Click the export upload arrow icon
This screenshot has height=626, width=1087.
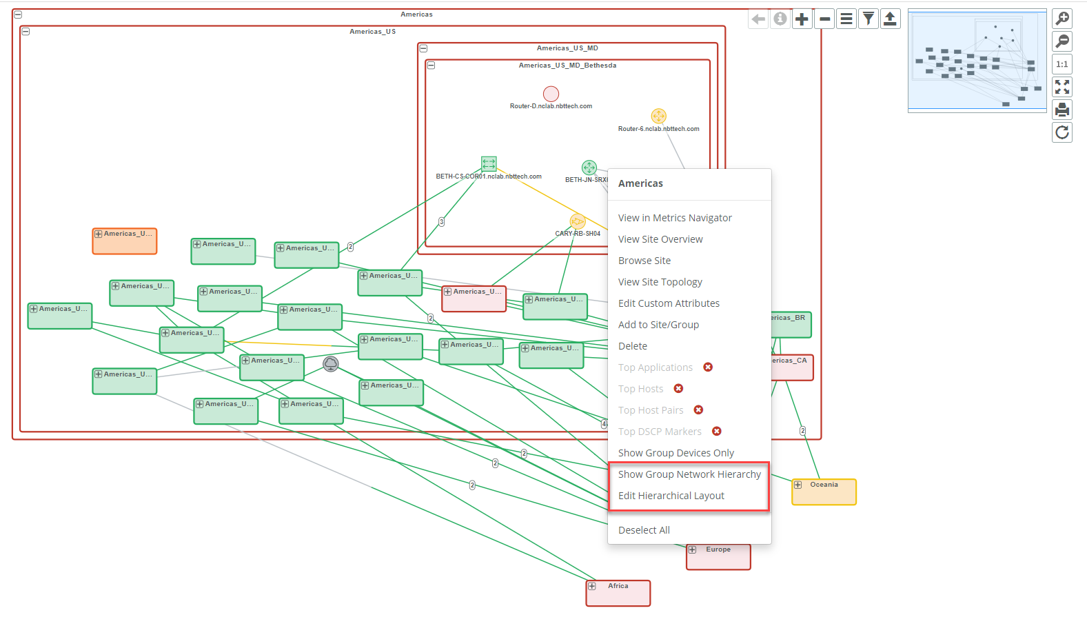click(x=891, y=19)
